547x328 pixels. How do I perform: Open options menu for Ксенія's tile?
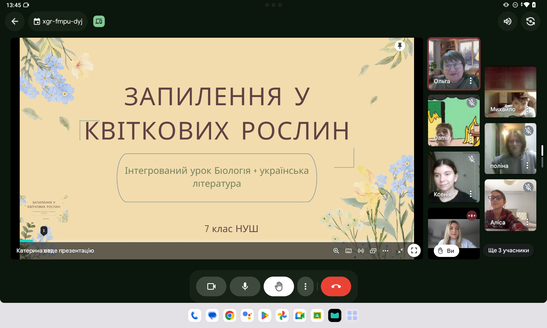(470, 194)
